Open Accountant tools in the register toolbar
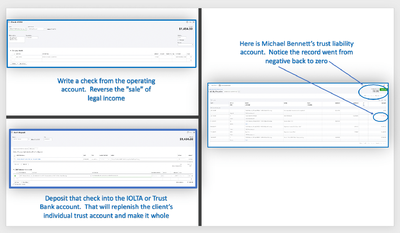 coord(225,85)
